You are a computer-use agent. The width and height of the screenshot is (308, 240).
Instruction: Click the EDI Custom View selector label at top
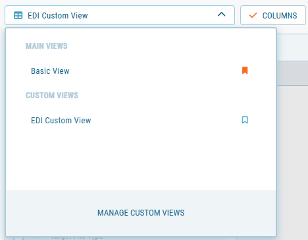[x=58, y=16]
